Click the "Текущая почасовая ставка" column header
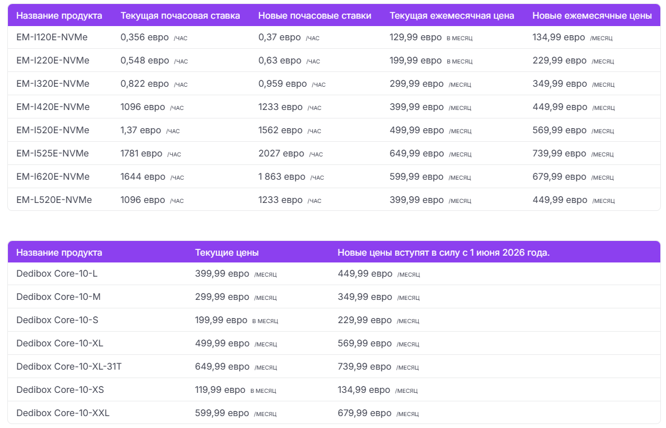The image size is (666, 428). [x=180, y=15]
